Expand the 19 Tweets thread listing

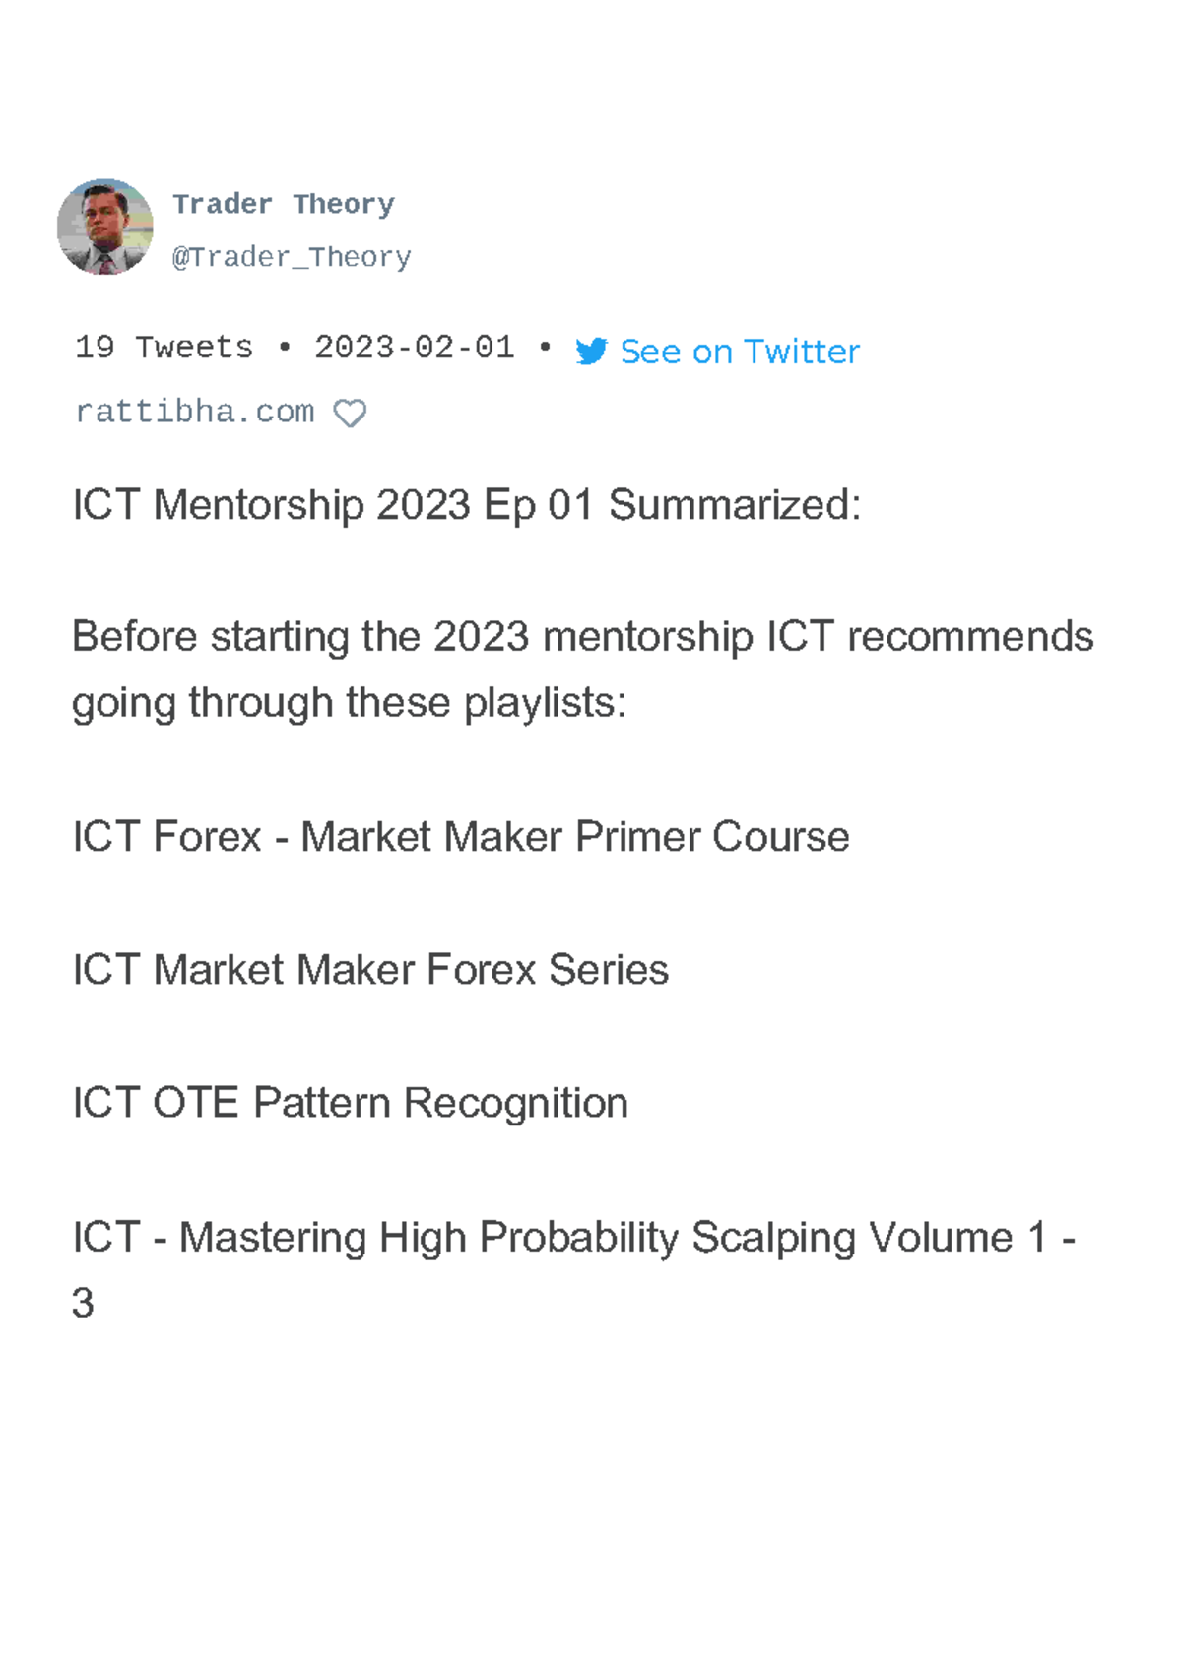[161, 347]
